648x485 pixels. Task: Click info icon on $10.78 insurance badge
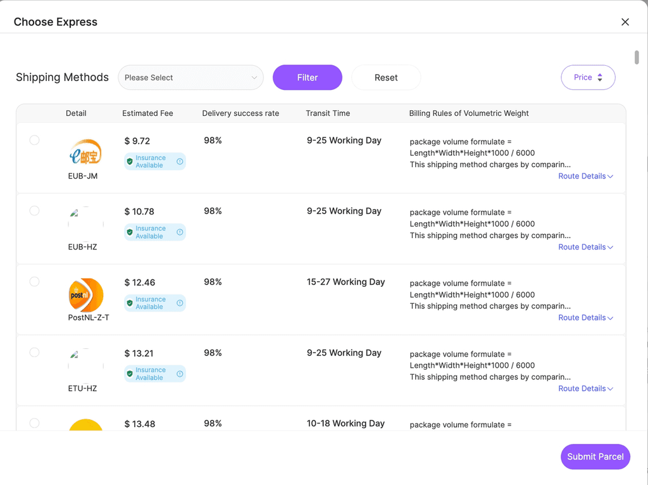[180, 232]
